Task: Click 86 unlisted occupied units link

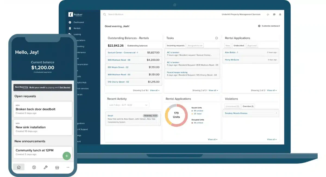Action: [198, 123]
